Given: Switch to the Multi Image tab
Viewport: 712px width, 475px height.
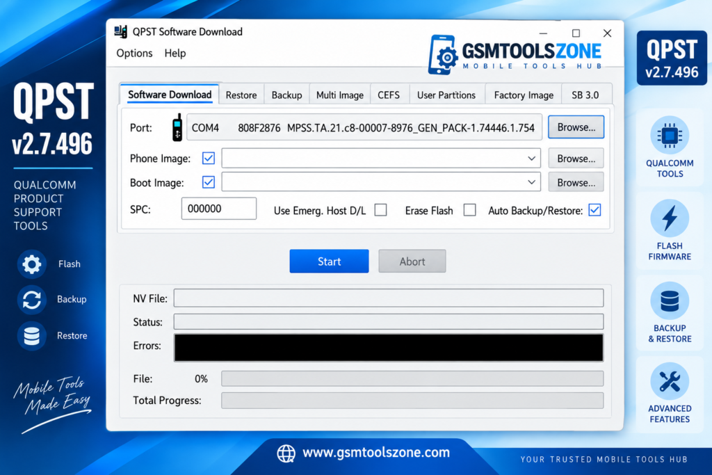Looking at the screenshot, I should coord(339,95).
